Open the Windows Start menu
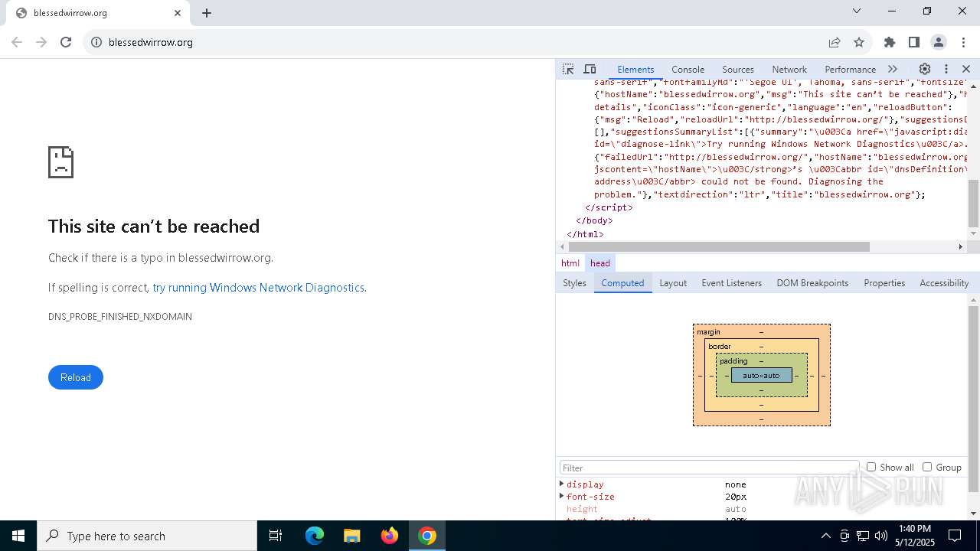The width and height of the screenshot is (980, 551). (18, 536)
